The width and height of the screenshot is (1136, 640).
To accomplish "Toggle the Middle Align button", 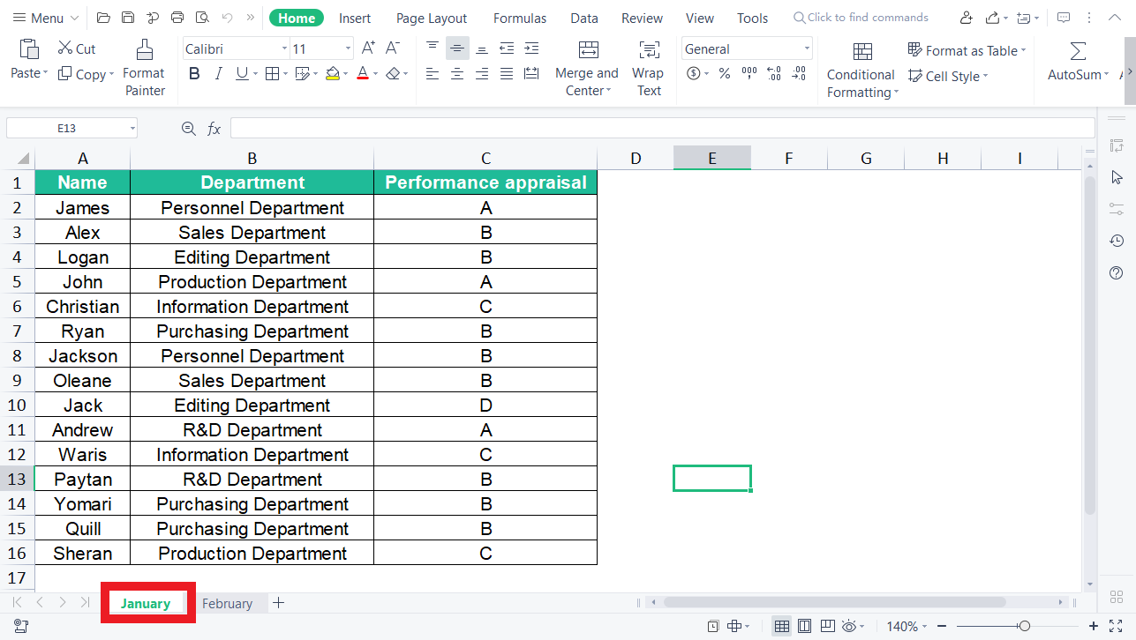I will pos(457,48).
